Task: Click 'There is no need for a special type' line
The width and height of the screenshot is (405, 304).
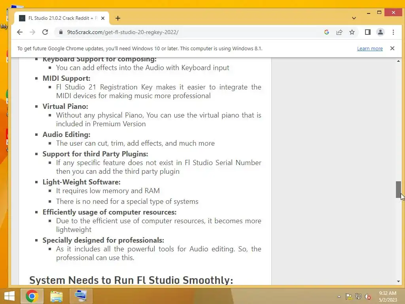Action: click(x=127, y=201)
